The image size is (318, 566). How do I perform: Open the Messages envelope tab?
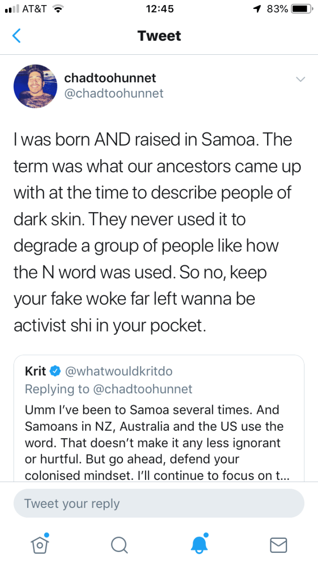coord(278,544)
